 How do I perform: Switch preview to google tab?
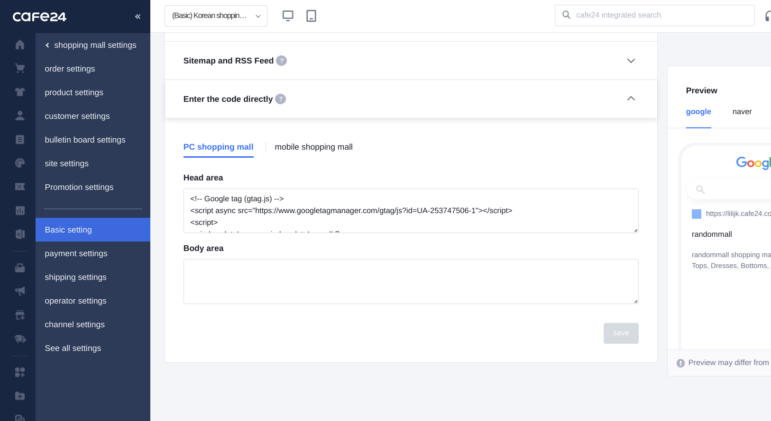click(698, 112)
